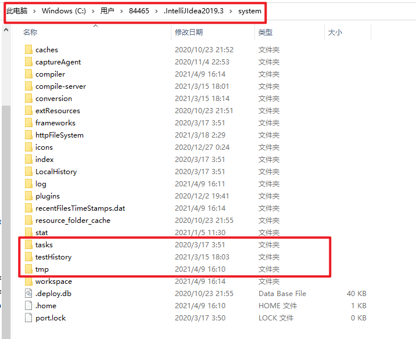Select the tmp folder name
The height and width of the screenshot is (339, 416).
(x=42, y=269)
